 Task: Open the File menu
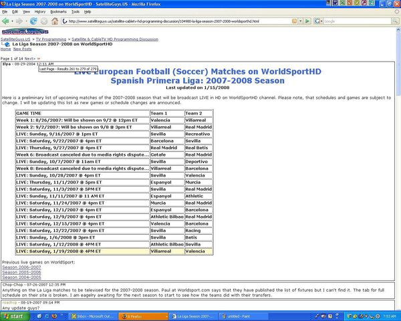[5, 12]
